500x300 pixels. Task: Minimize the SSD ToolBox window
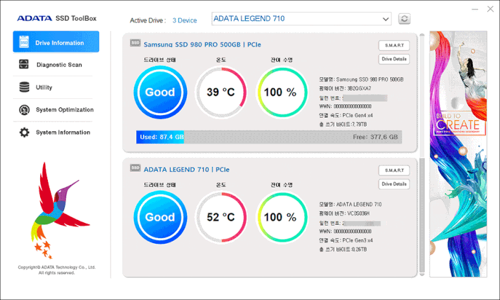point(475,9)
